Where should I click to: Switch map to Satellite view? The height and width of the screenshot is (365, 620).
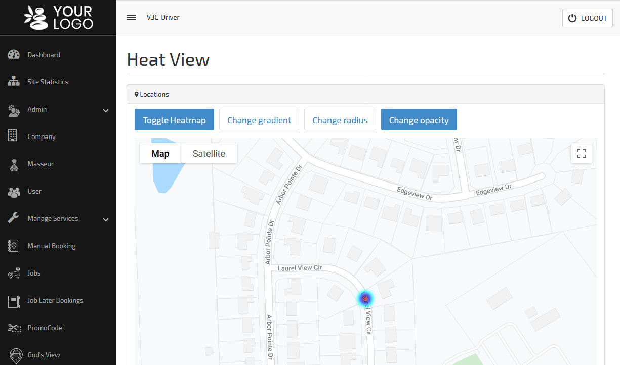pyautogui.click(x=209, y=153)
